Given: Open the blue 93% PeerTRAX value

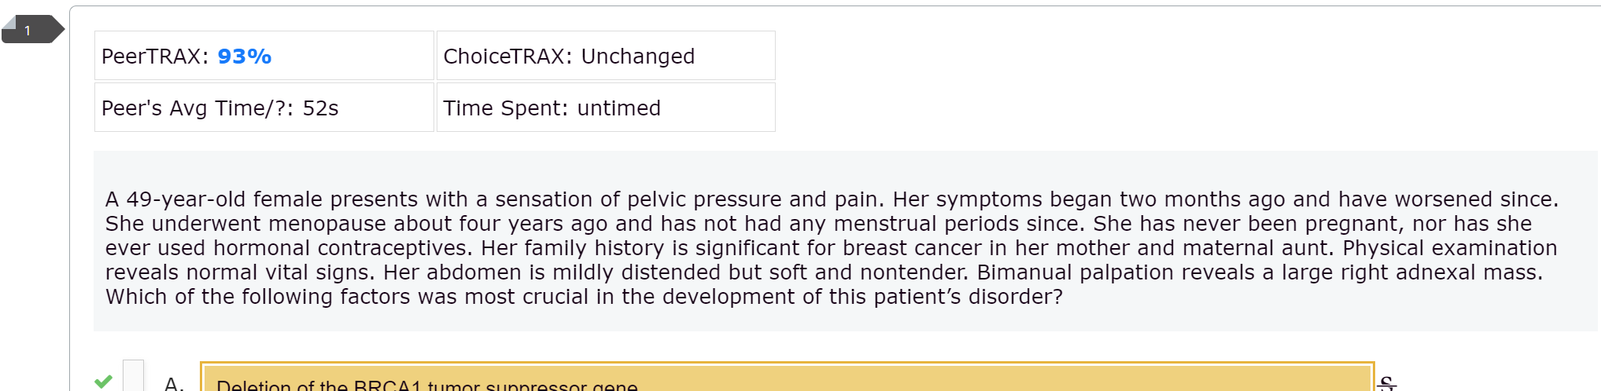Looking at the screenshot, I should [x=244, y=57].
